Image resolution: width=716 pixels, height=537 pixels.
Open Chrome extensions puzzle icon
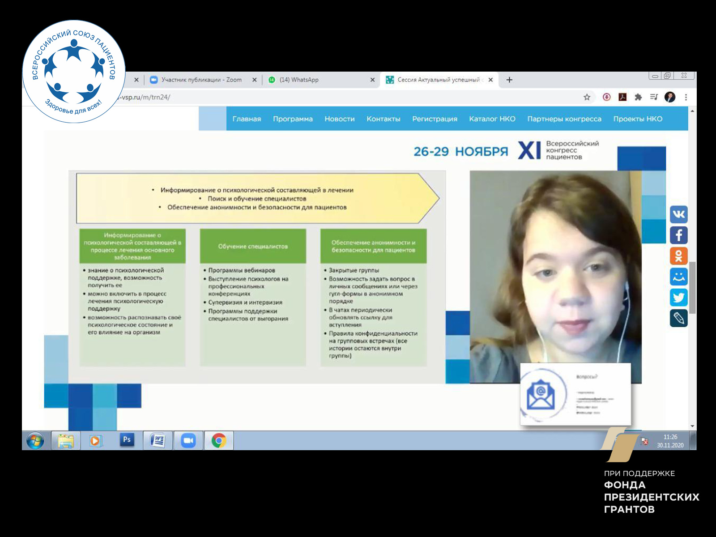pyautogui.click(x=638, y=97)
